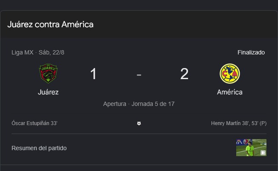Open the Juárez team name link
Screen dimensions: 278x171
pyautogui.click(x=48, y=92)
